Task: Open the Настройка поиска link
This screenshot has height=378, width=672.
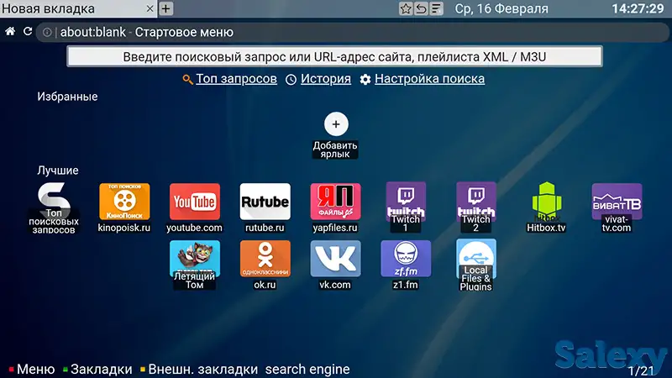Action: click(x=429, y=79)
